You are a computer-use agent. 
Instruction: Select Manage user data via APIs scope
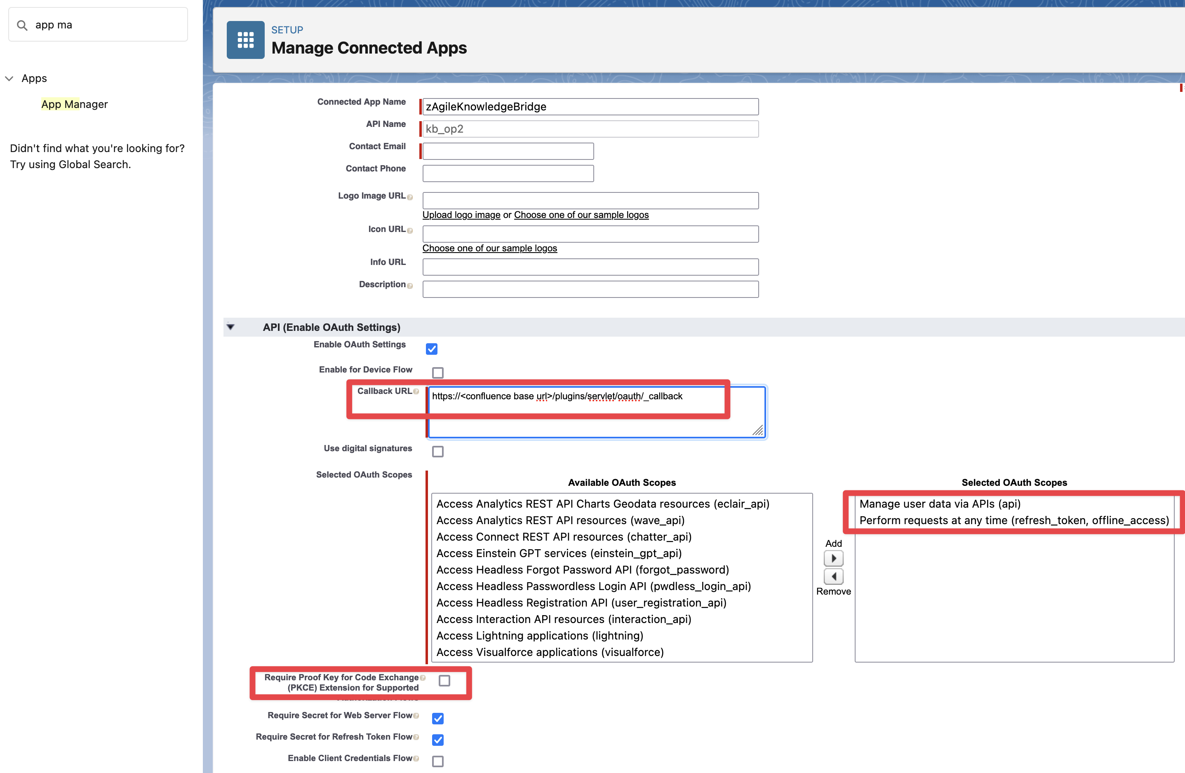940,504
